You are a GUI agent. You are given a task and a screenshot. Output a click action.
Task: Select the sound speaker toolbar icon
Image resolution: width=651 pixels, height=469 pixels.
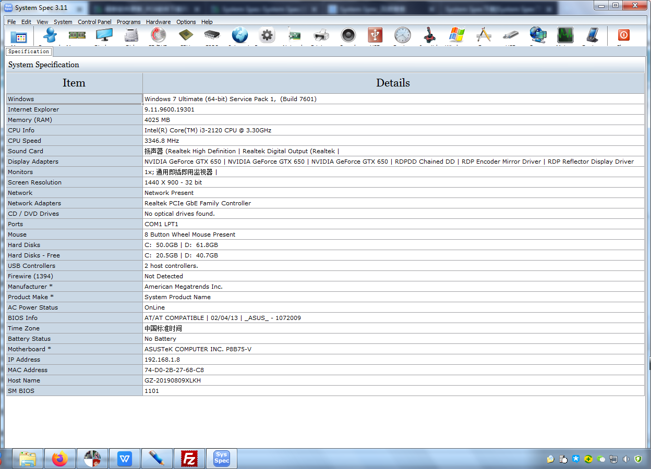(x=348, y=35)
